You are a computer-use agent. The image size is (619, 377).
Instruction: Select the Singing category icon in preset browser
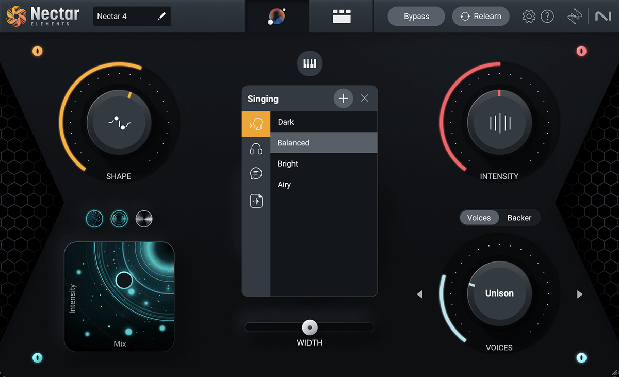click(x=256, y=124)
